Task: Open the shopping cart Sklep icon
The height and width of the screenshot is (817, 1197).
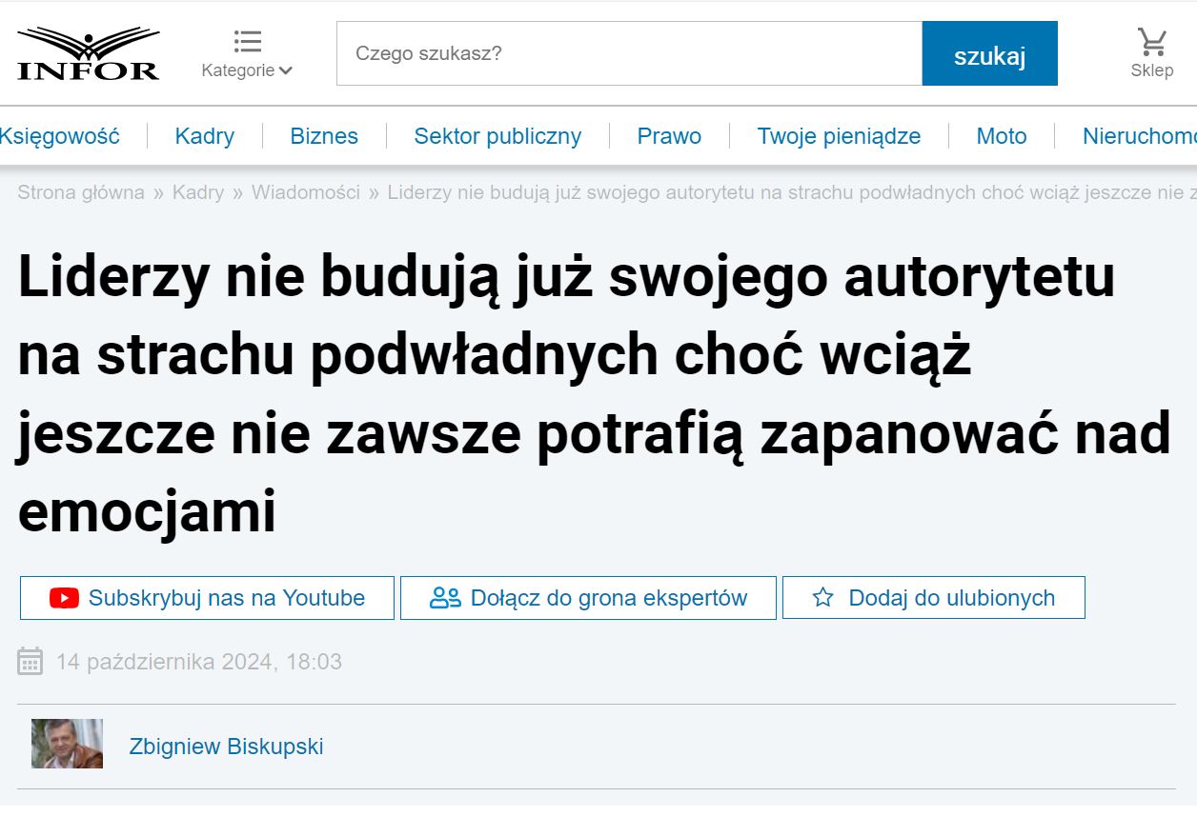Action: [x=1151, y=43]
